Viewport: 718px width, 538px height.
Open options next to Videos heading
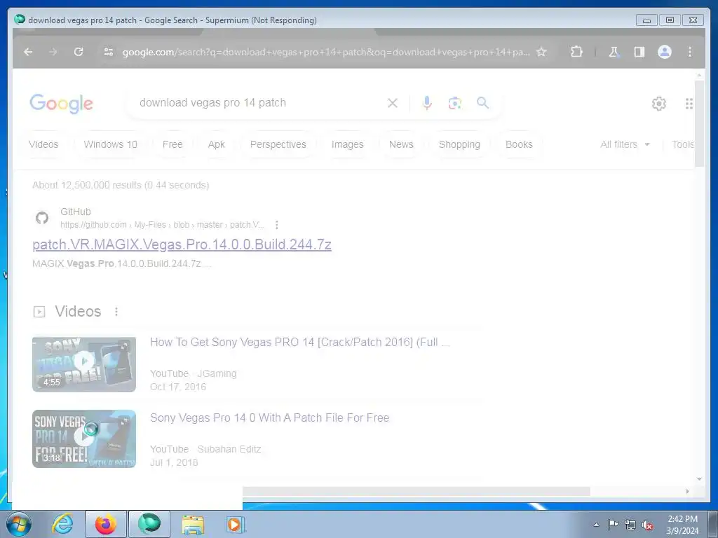[x=116, y=312]
